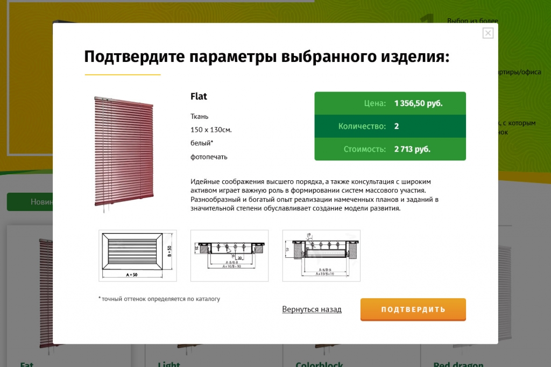Close the confirmation dialog with the X icon
This screenshot has height=367, width=551.
pyautogui.click(x=488, y=33)
